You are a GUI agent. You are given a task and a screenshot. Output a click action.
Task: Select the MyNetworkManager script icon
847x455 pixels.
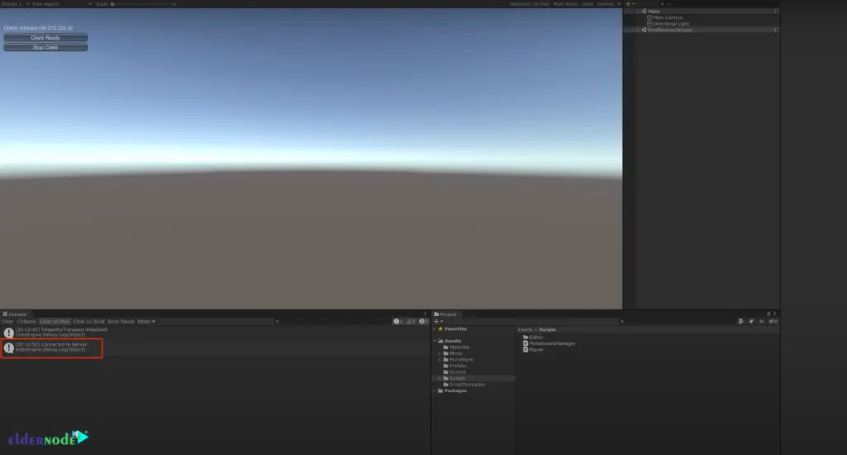tap(525, 343)
